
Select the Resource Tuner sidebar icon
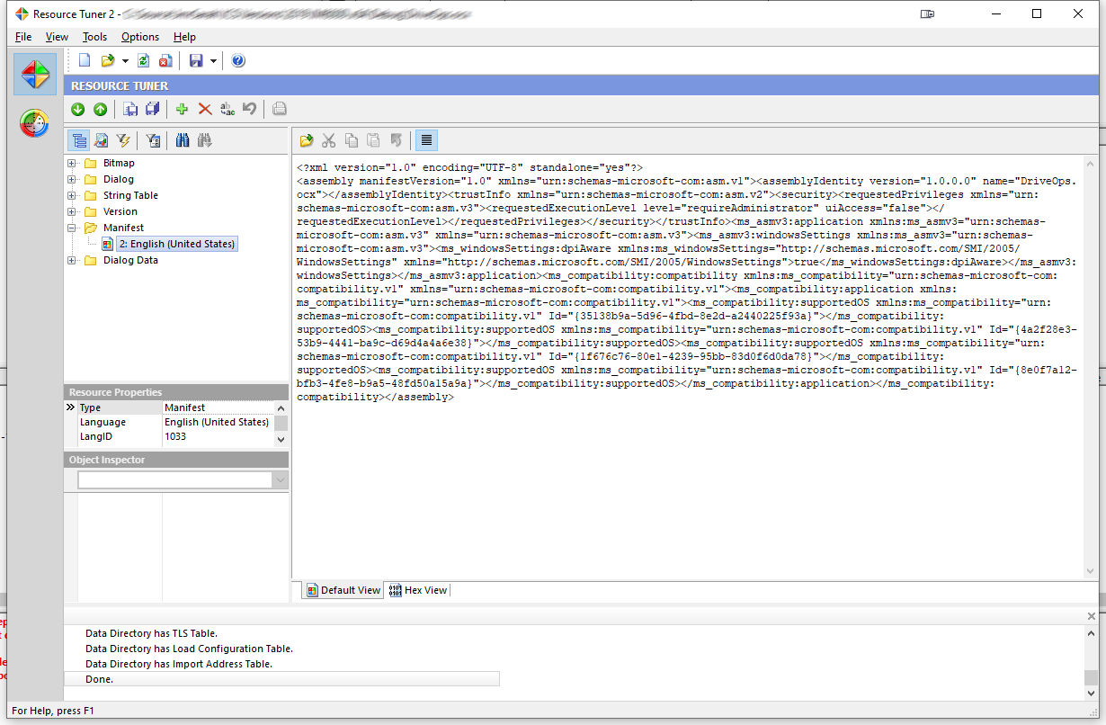pos(35,75)
